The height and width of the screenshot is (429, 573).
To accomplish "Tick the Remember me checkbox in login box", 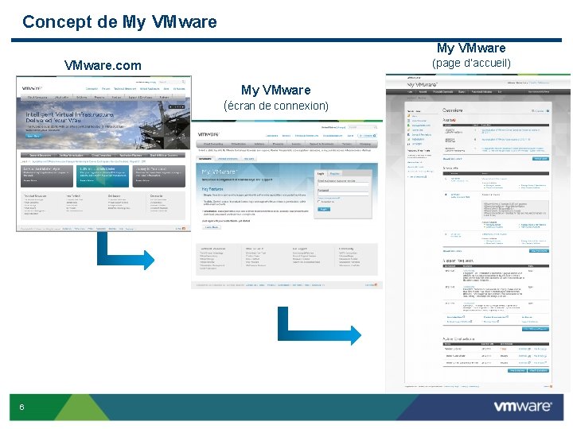I will click(x=319, y=201).
